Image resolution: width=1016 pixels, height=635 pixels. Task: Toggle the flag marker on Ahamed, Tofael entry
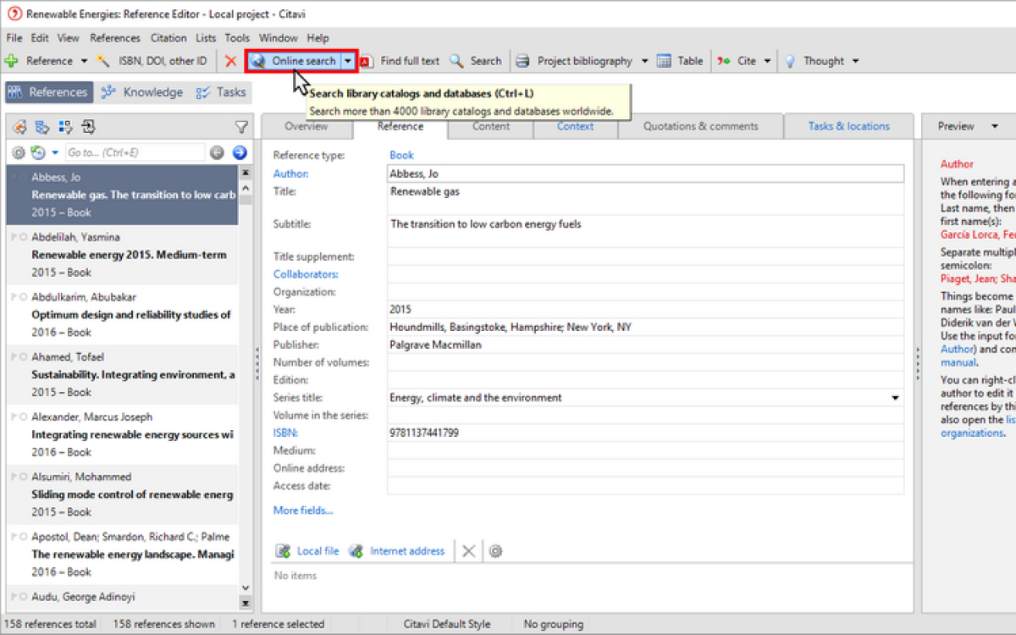14,357
